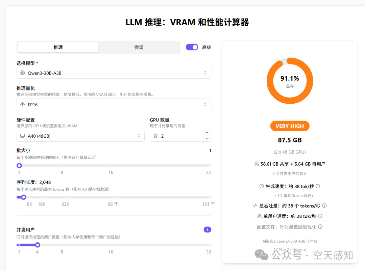Click the 4 个并发用户的总计 text
The width and height of the screenshot is (365, 270).
pos(290,173)
